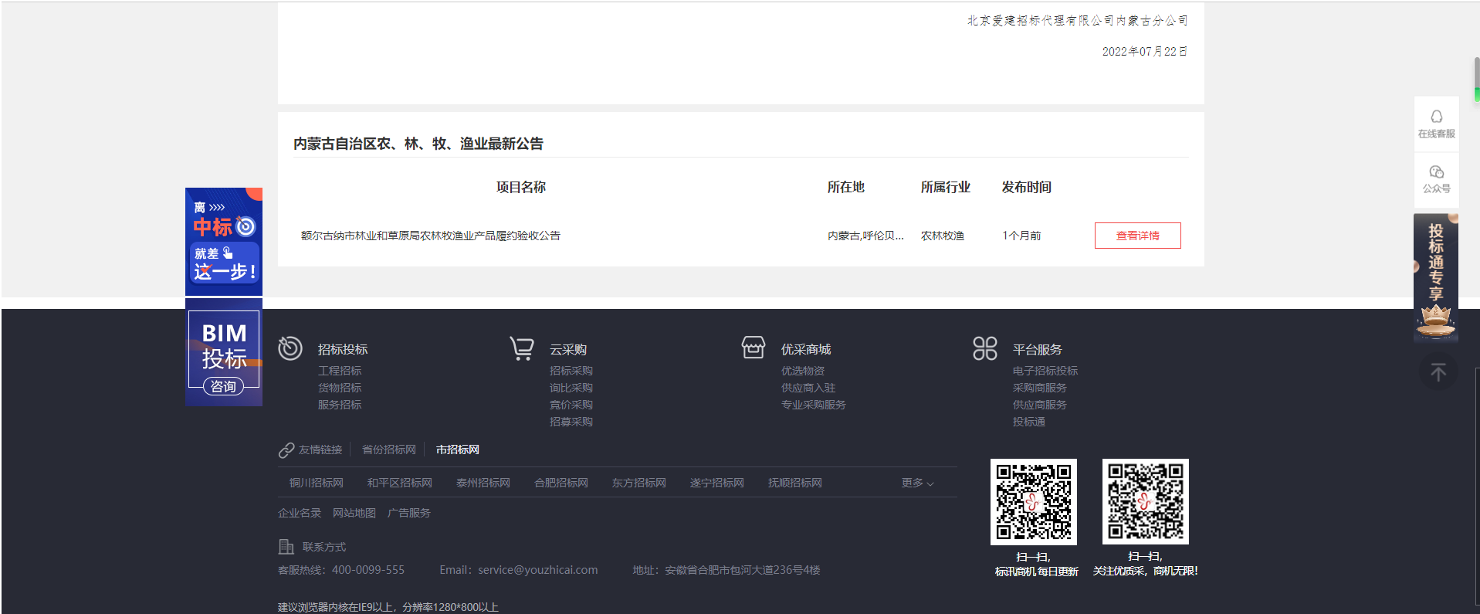Click the 在线客服 headset icon

1436,117
